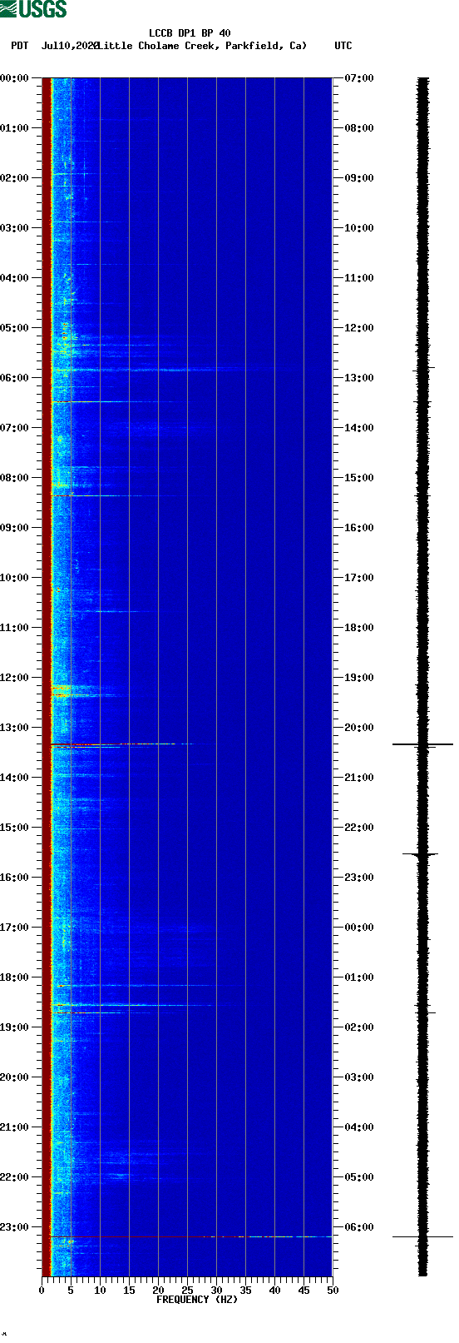Click the frequency axis '50' tick label
Screen dimensions: 459x1343
coord(333,1291)
